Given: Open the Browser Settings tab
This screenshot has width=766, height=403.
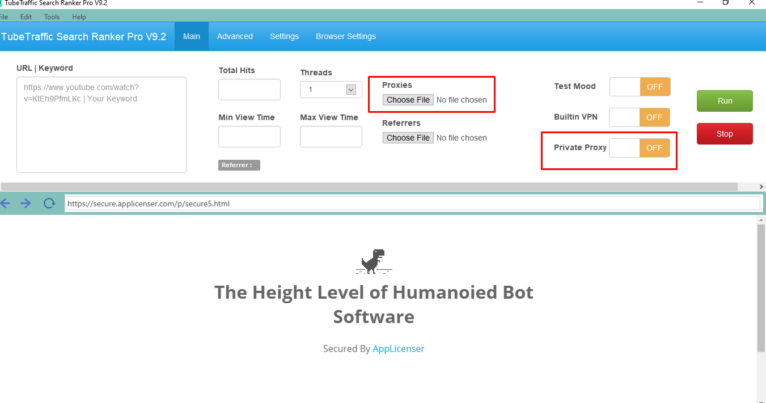Looking at the screenshot, I should 346,36.
